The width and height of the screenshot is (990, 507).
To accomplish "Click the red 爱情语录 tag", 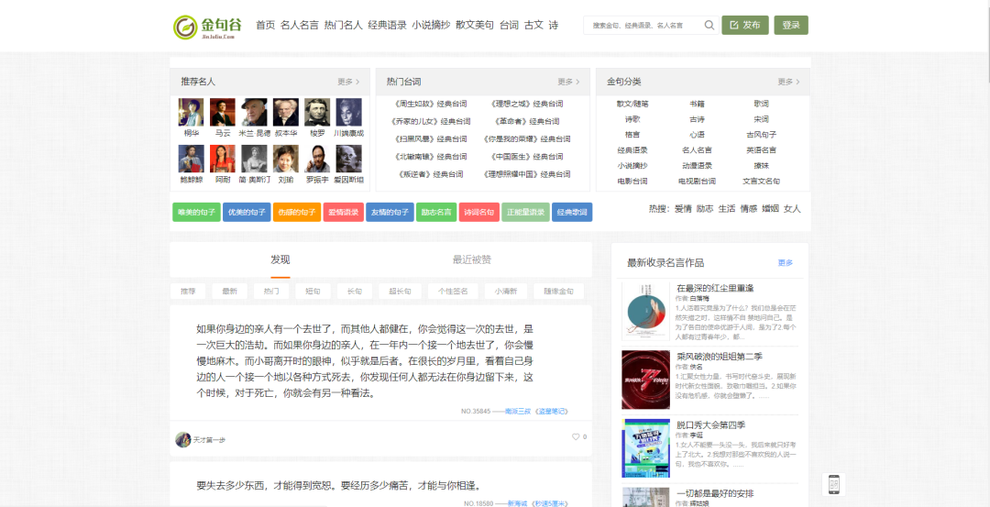I will (344, 212).
